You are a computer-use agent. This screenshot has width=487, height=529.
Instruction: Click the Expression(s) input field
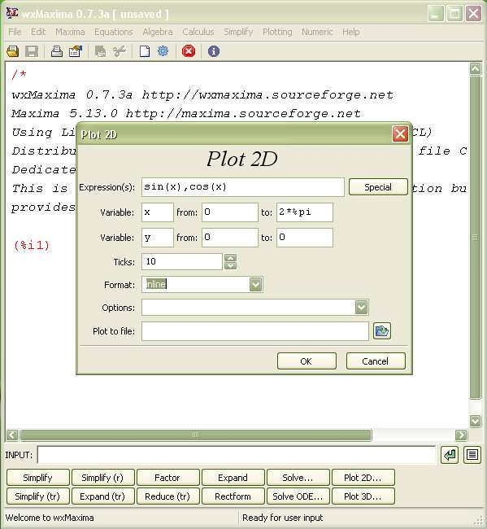coord(243,187)
